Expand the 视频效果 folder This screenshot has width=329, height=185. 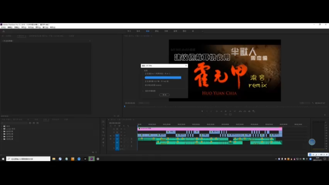point(2,136)
